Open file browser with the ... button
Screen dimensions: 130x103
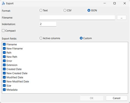click(x=121, y=18)
